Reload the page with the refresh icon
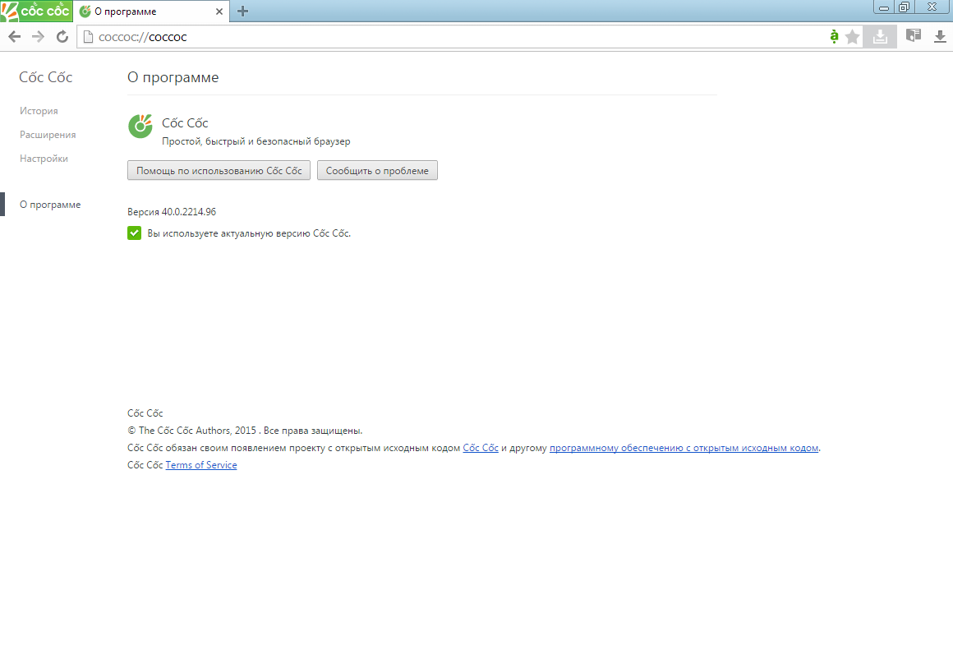This screenshot has width=953, height=650. (x=62, y=37)
